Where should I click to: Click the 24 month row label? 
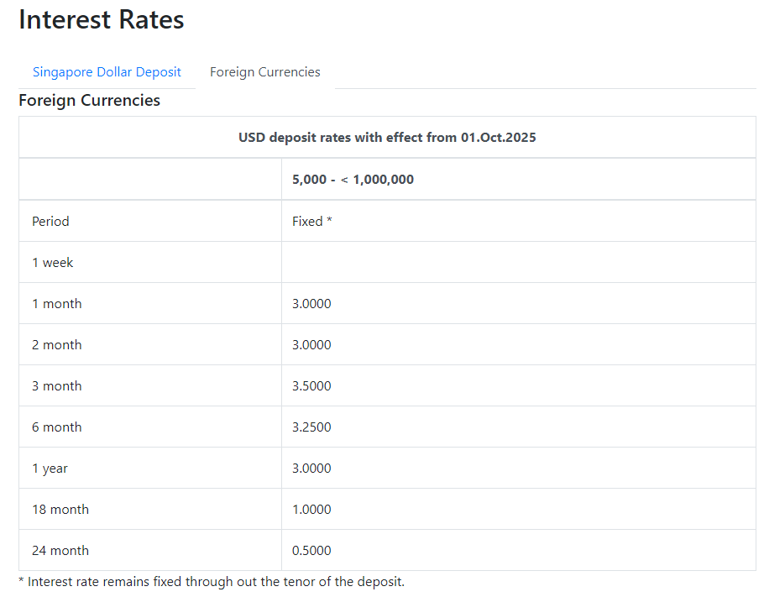click(60, 551)
